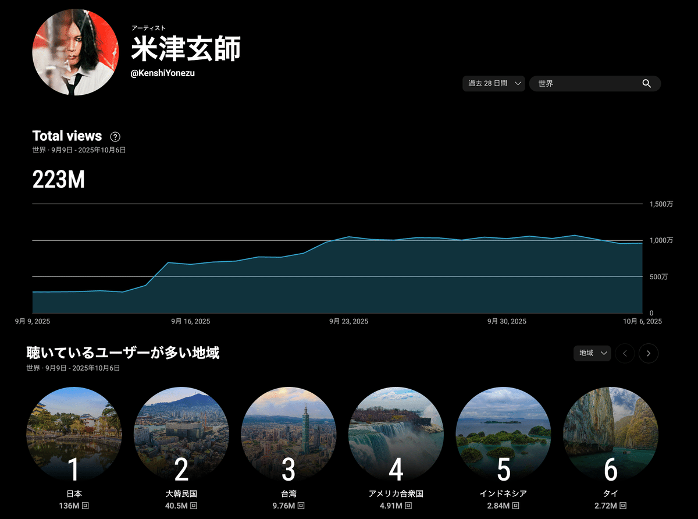Open the 地域 region dropdown

(x=592, y=353)
